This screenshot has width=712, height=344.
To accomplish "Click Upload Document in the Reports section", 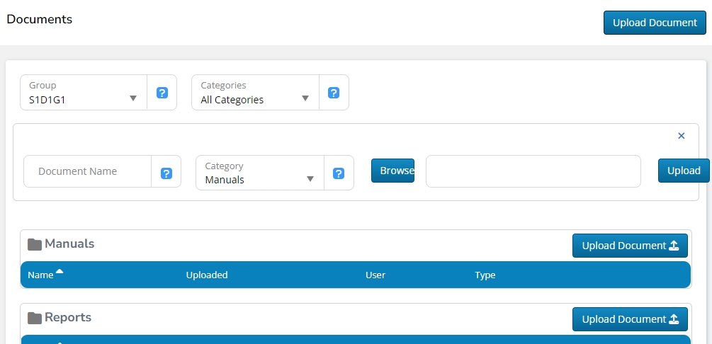I will [x=630, y=319].
